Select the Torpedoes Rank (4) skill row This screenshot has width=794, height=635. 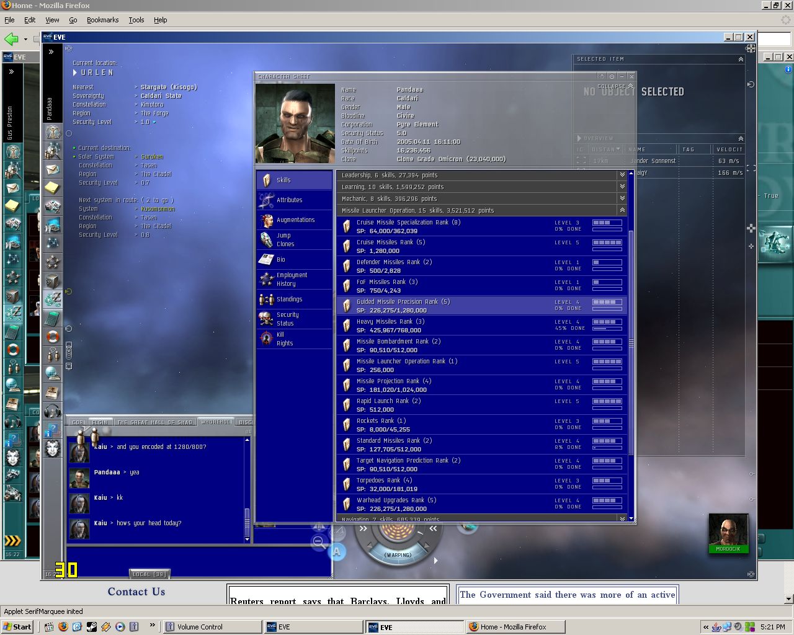pyautogui.click(x=481, y=484)
